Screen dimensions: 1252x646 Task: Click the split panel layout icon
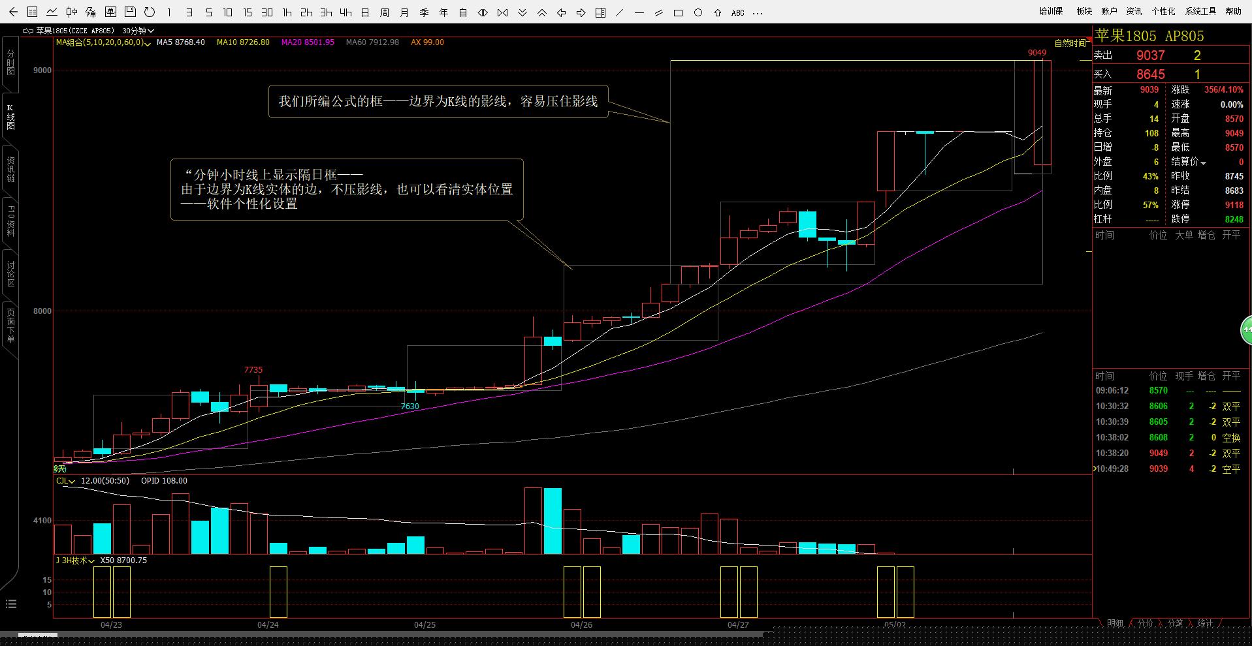[x=600, y=12]
